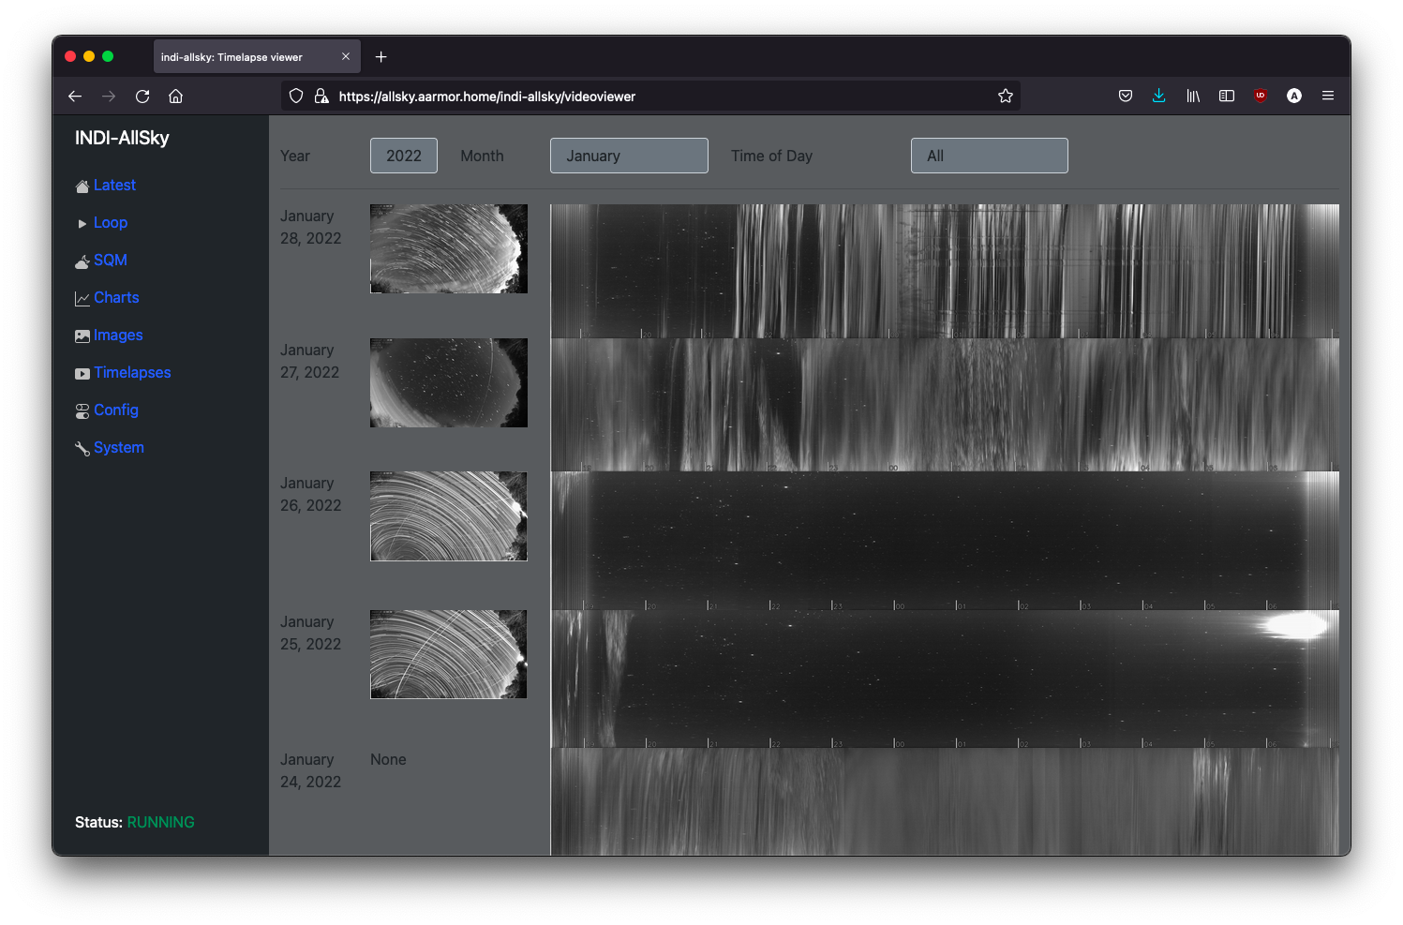
Task: Open the Time of Day dropdown
Action: pos(990,156)
